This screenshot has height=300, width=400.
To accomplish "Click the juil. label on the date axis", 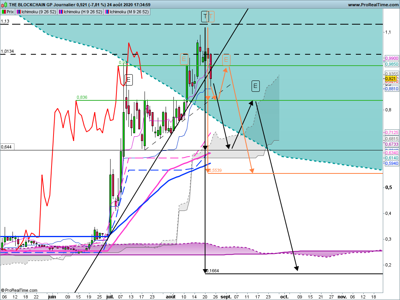I will pos(110,297).
